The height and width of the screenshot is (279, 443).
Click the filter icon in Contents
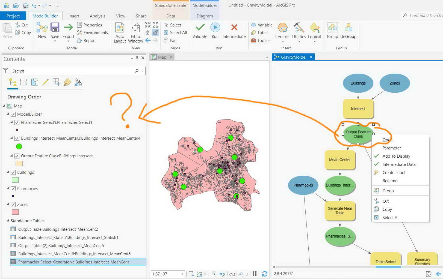coord(5,71)
